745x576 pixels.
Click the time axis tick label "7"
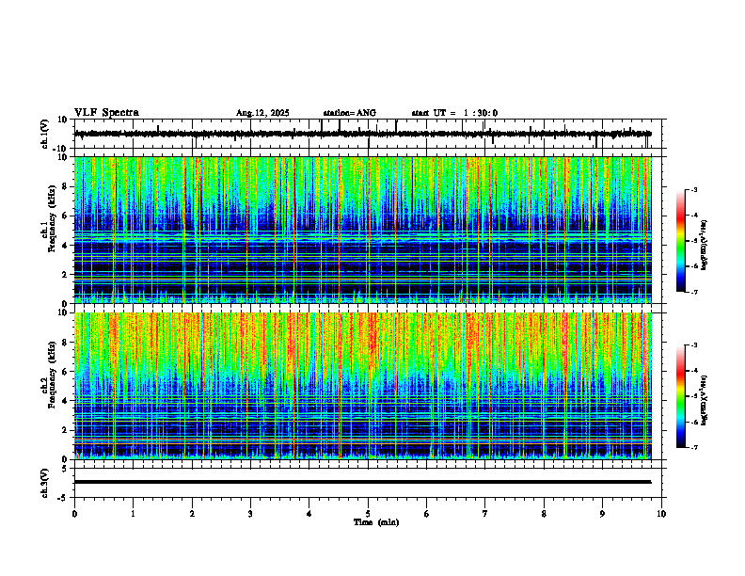[x=485, y=514]
